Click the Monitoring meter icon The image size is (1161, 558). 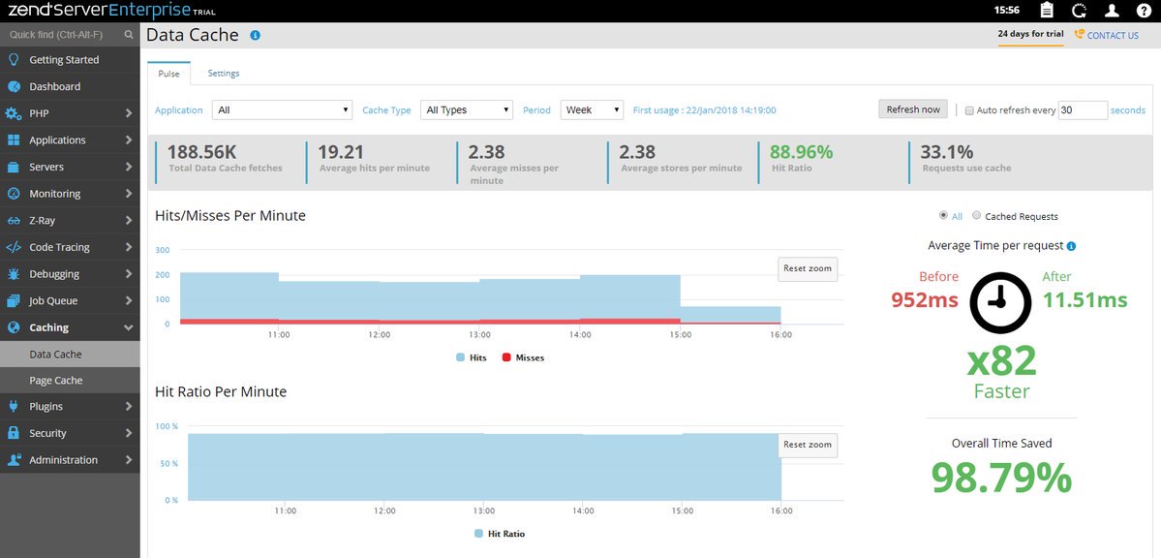tap(14, 194)
